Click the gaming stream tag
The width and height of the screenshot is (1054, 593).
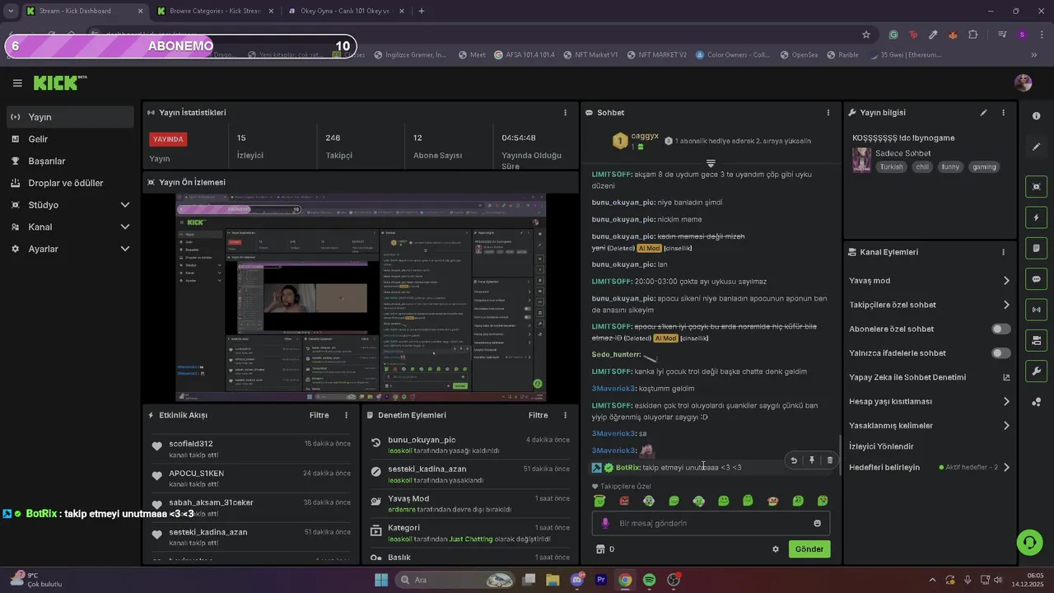coord(984,166)
